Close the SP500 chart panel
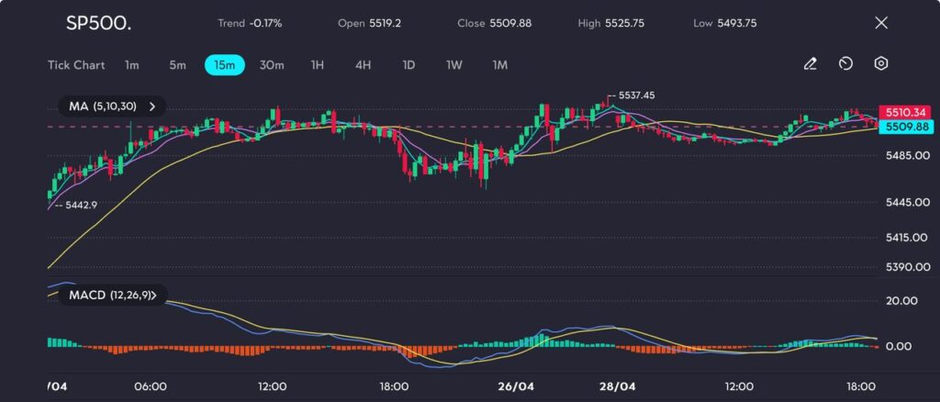This screenshot has height=402, width=940. (881, 23)
